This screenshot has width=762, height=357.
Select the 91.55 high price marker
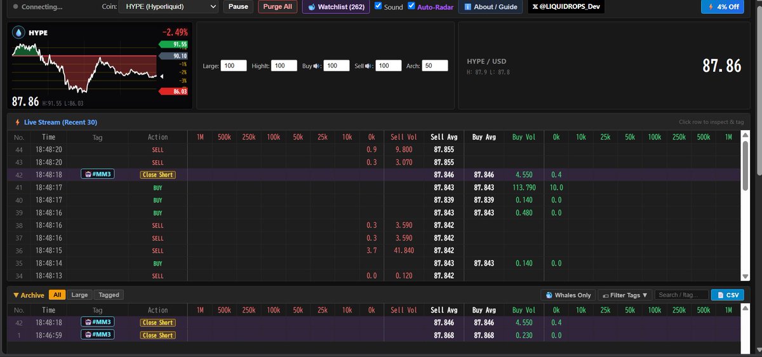tap(172, 44)
